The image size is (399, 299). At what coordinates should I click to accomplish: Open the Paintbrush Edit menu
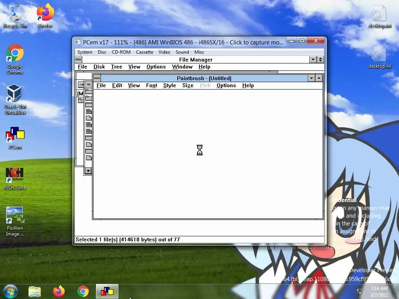coord(117,85)
